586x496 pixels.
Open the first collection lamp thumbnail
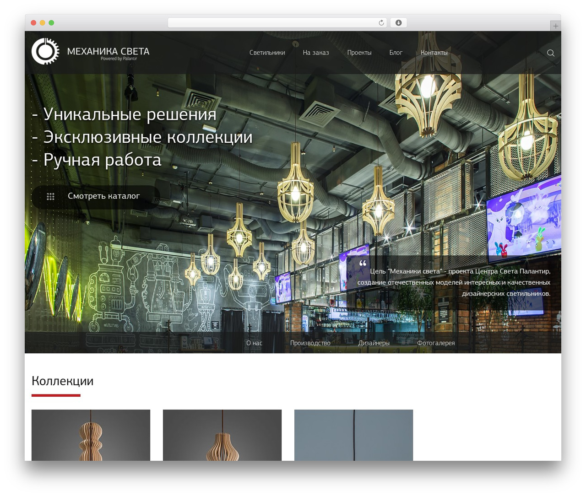91,435
